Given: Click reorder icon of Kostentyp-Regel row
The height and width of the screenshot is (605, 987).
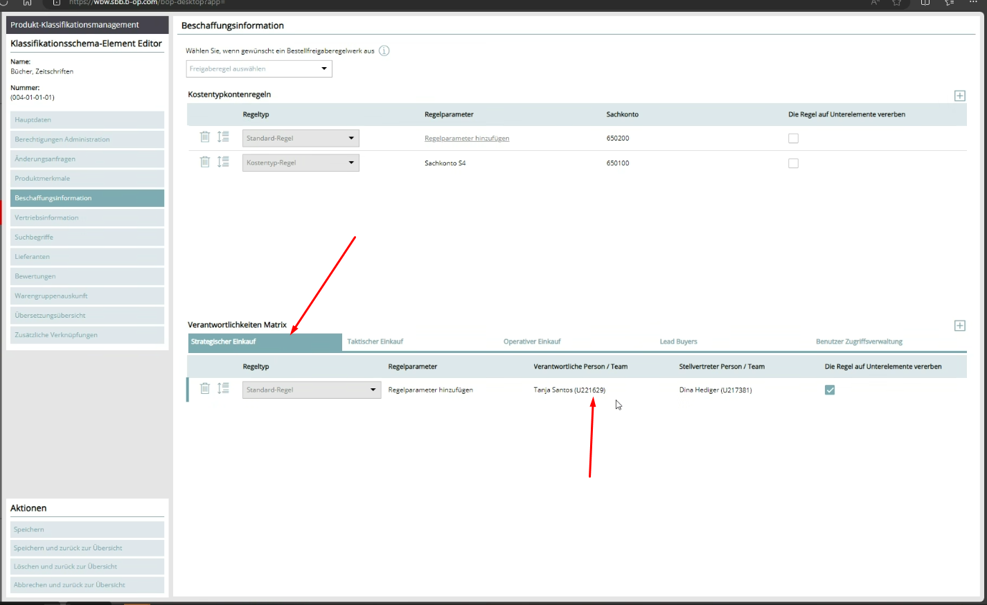Looking at the screenshot, I should 223,162.
